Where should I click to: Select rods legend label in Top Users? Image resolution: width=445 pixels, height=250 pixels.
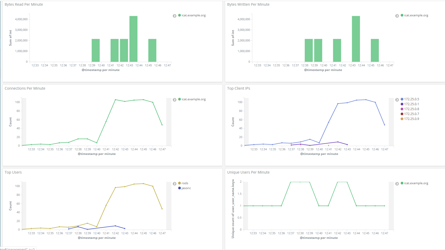(185, 183)
